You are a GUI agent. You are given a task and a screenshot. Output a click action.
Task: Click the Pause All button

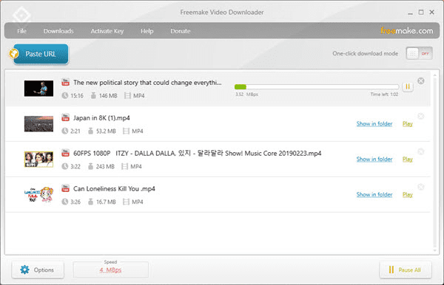click(x=406, y=269)
